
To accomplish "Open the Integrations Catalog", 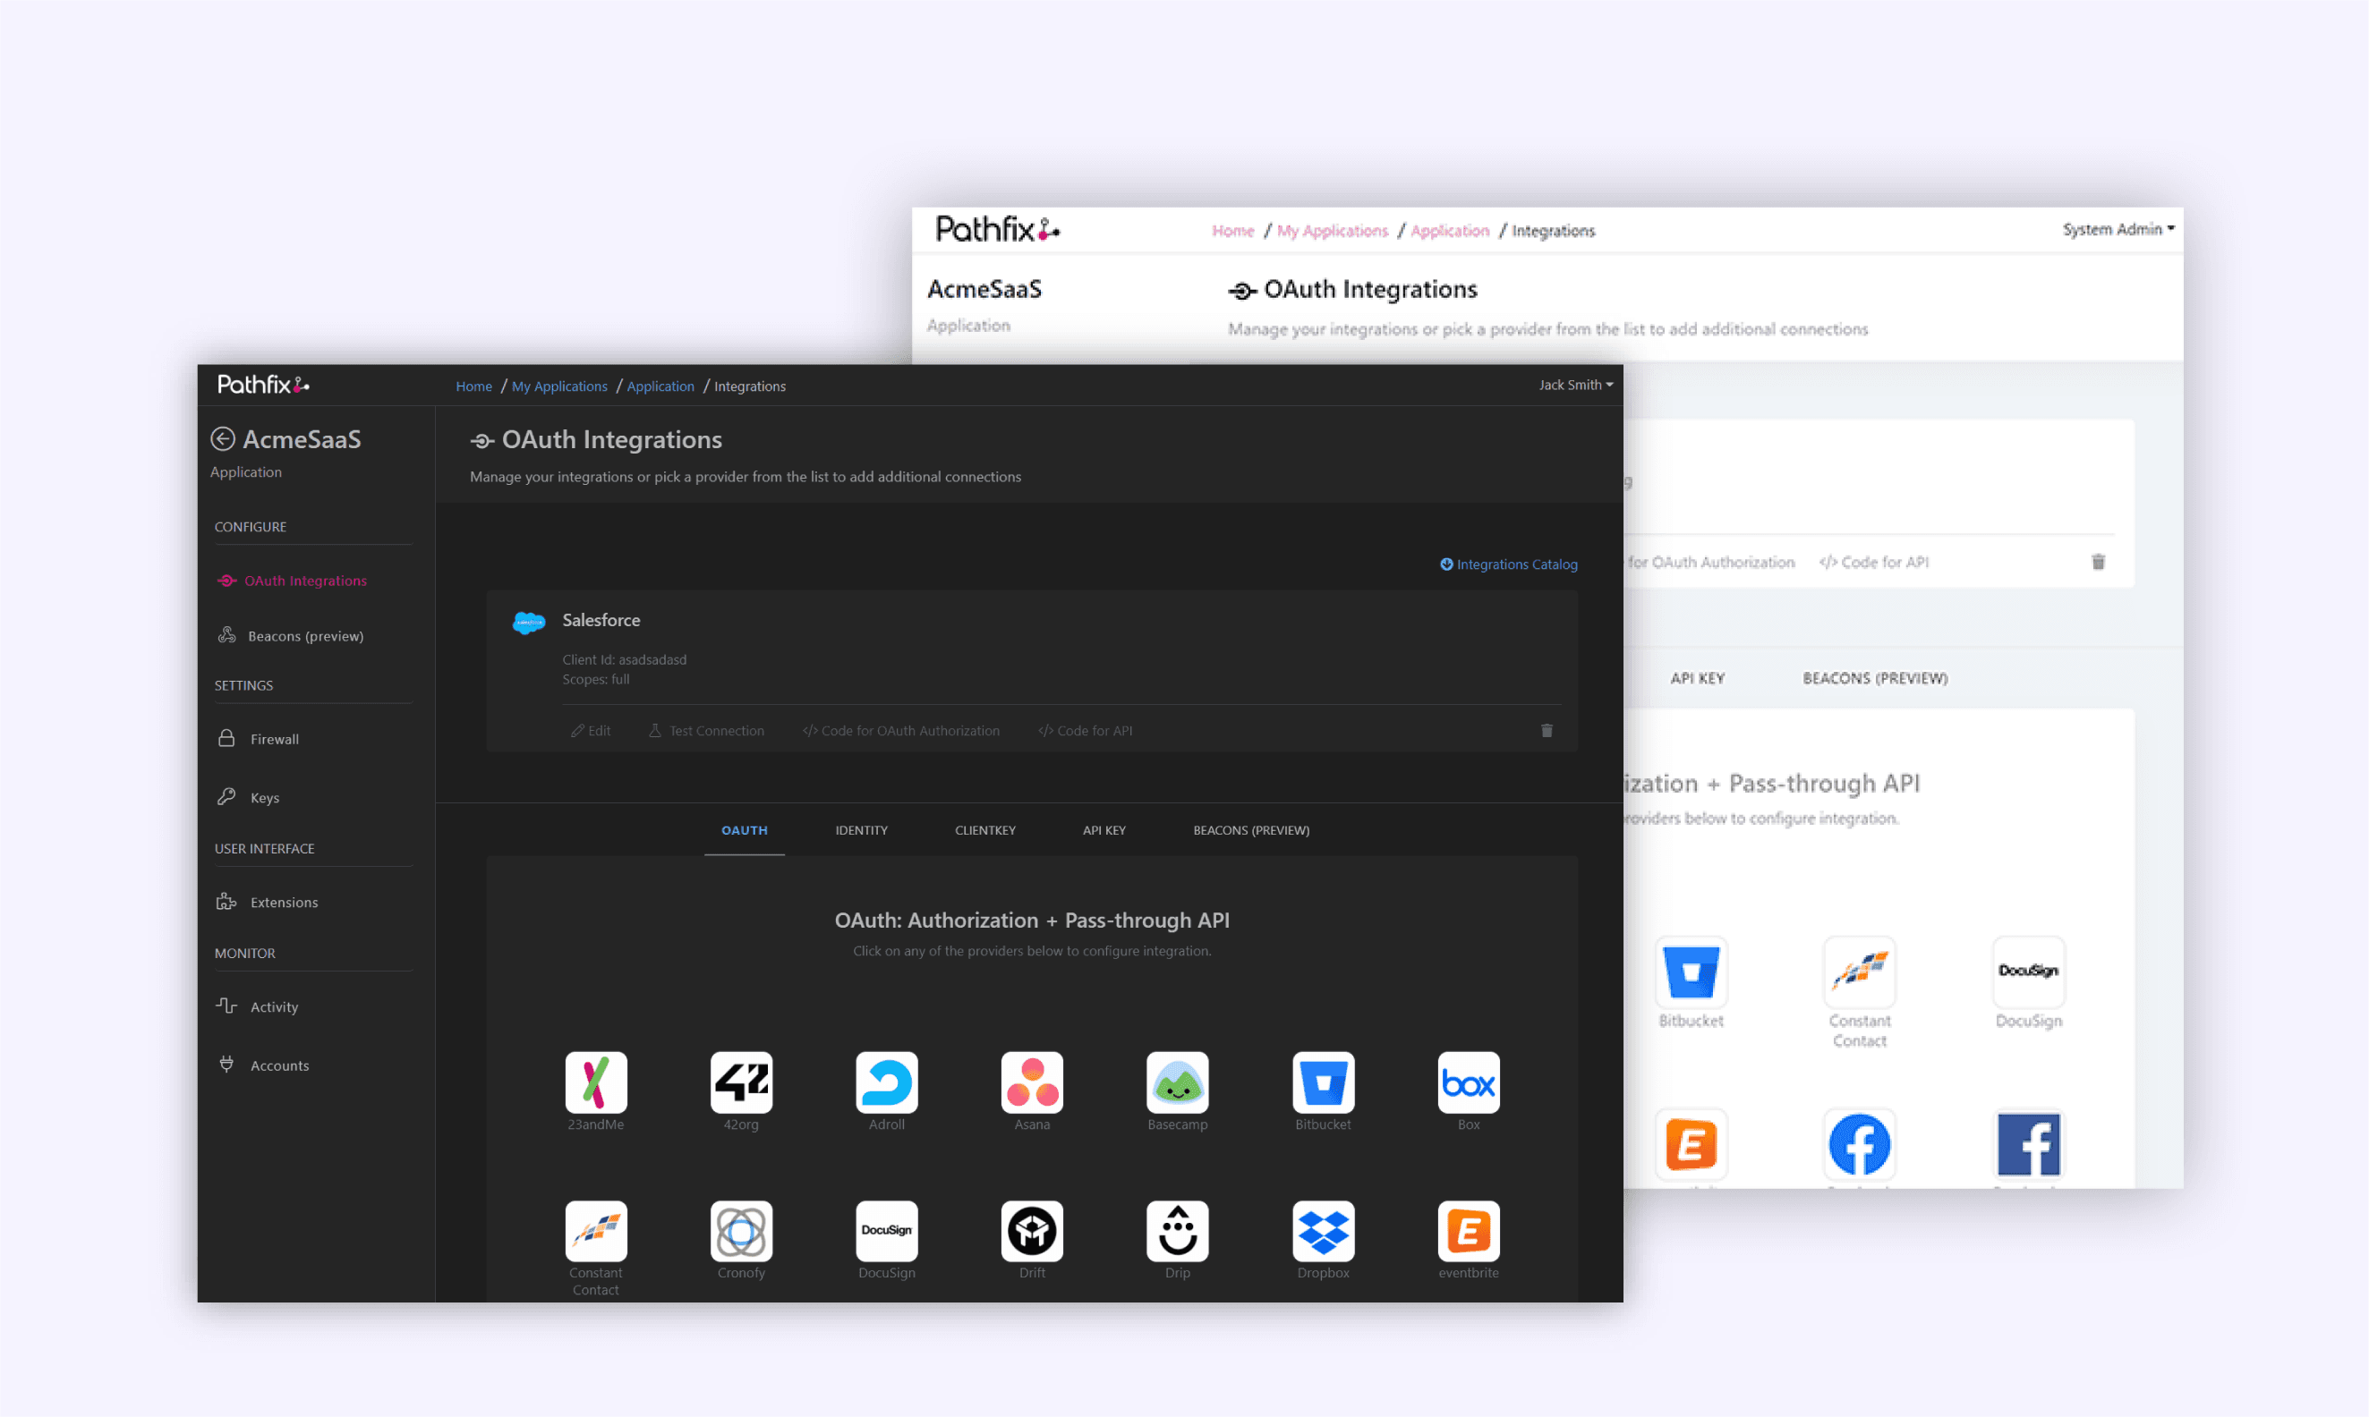I will [x=1516, y=564].
